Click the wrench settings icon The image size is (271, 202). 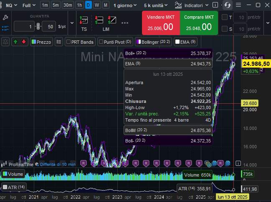(x=5, y=17)
